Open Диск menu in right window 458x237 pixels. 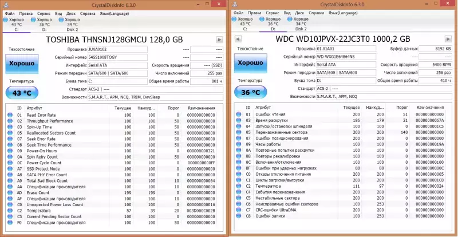point(299,13)
